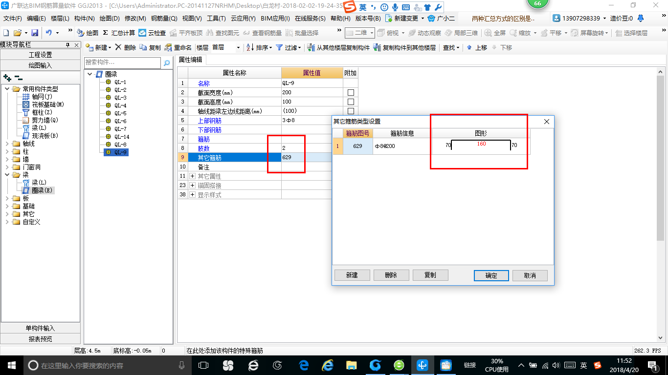Open 报表预览 navigation section
This screenshot has width=668, height=375.
tap(40, 339)
